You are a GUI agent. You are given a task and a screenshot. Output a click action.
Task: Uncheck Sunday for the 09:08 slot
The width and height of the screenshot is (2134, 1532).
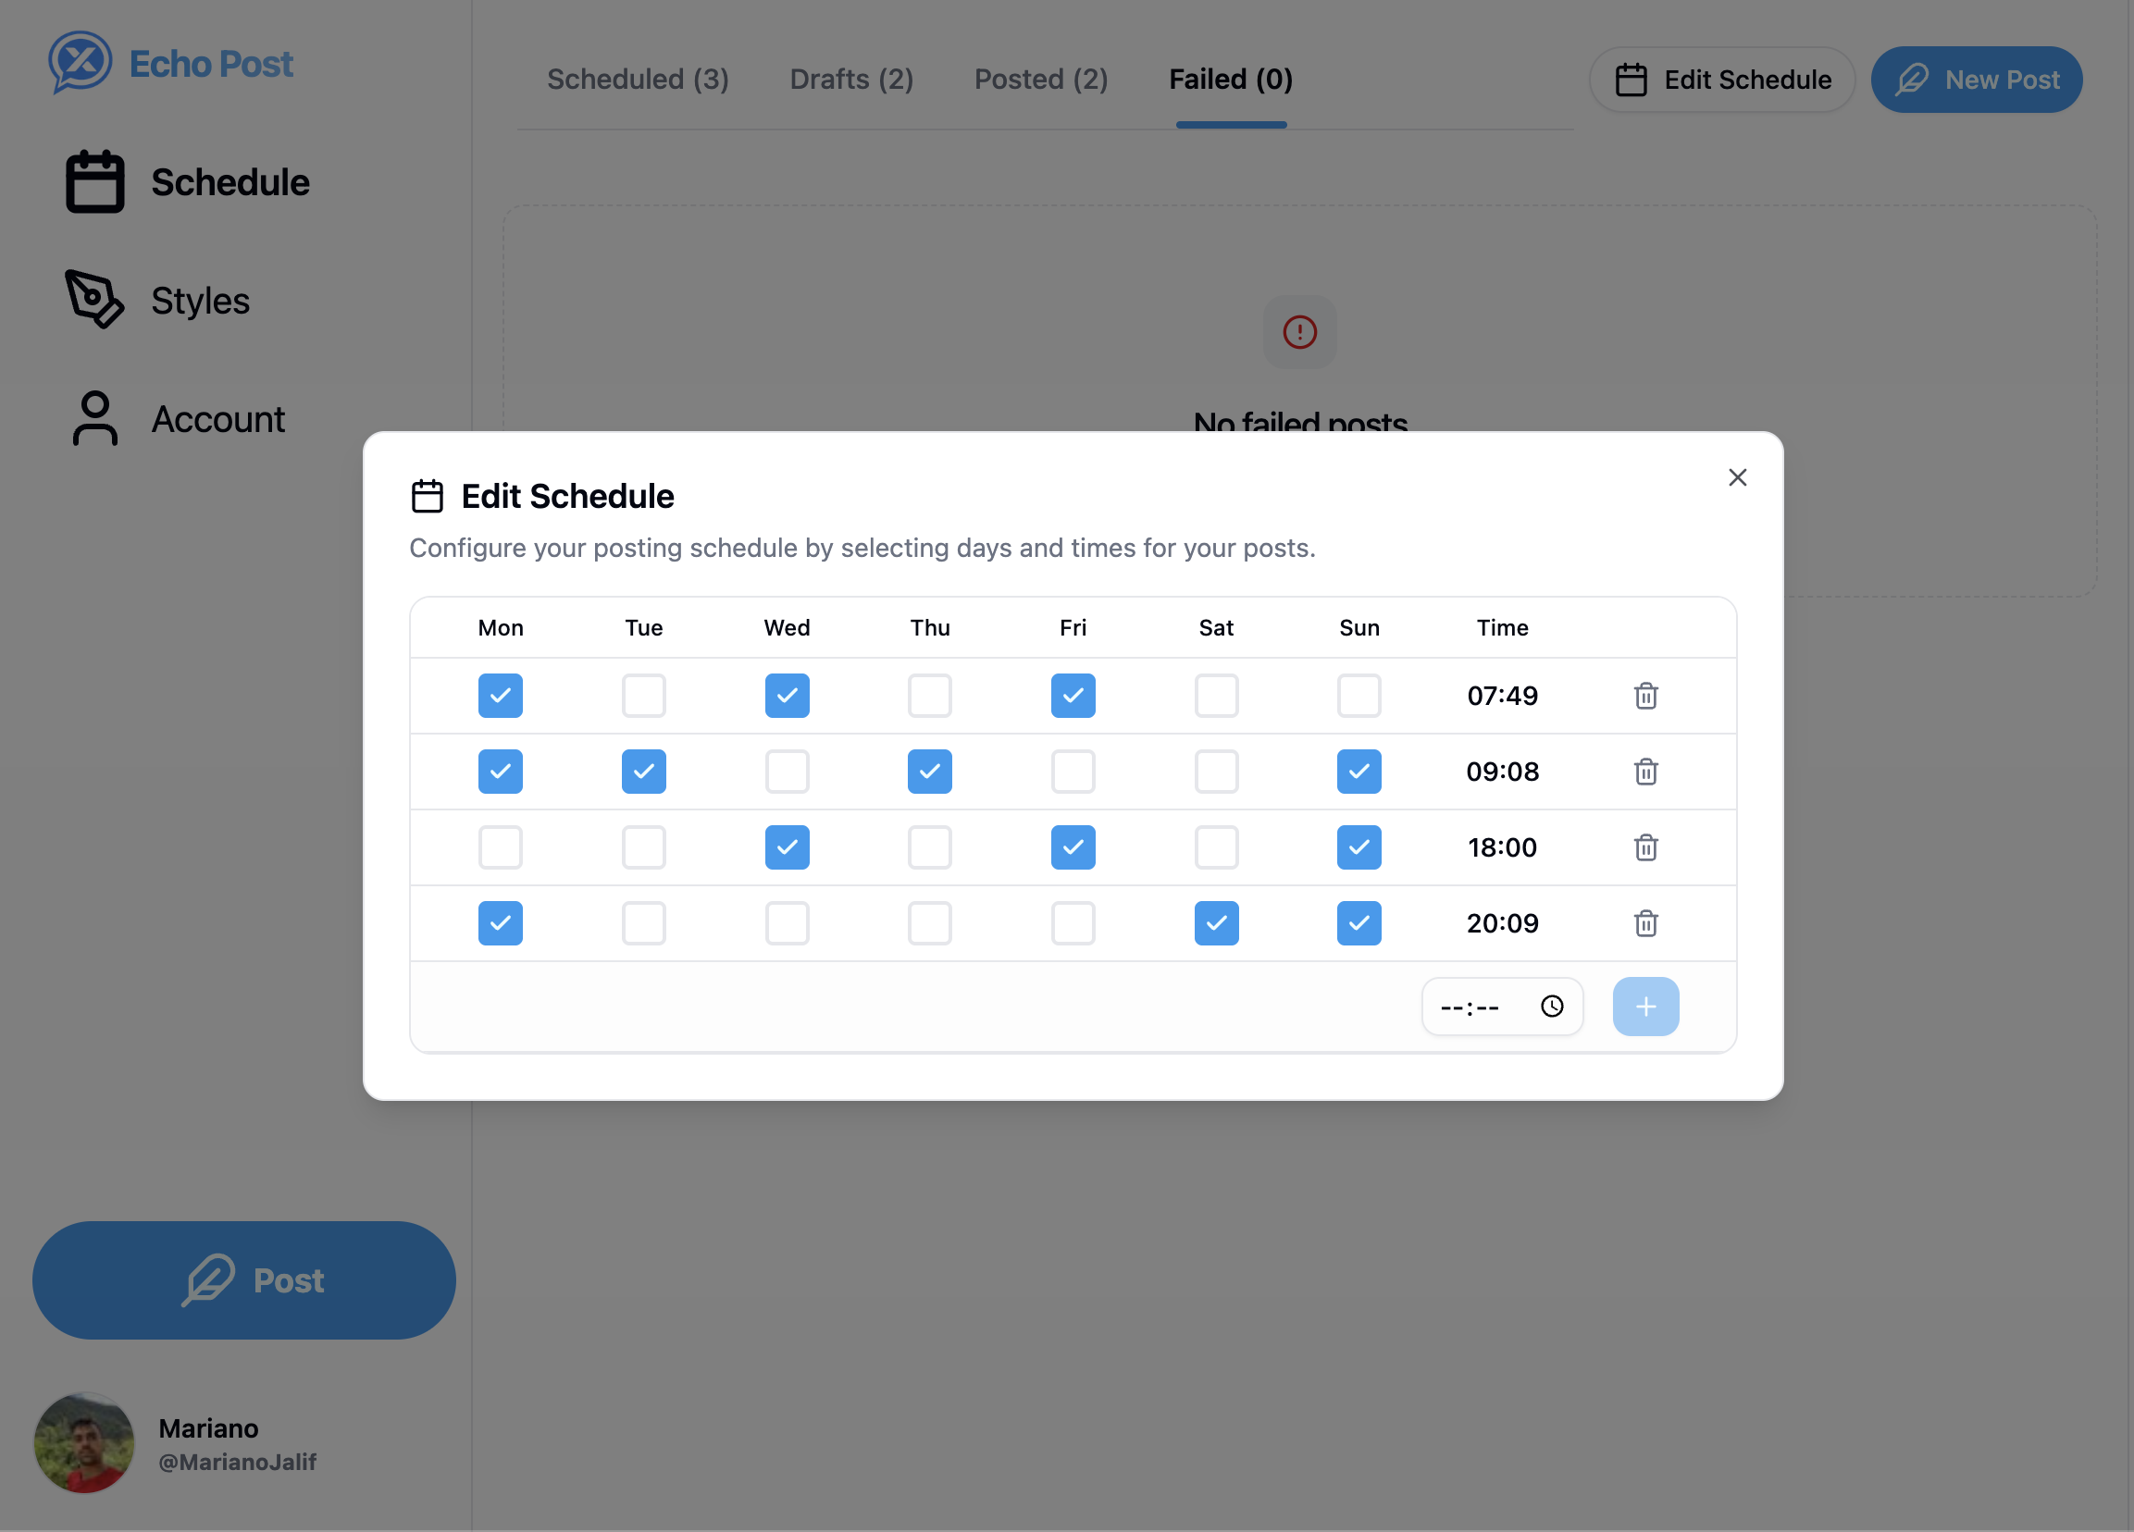[1359, 772]
